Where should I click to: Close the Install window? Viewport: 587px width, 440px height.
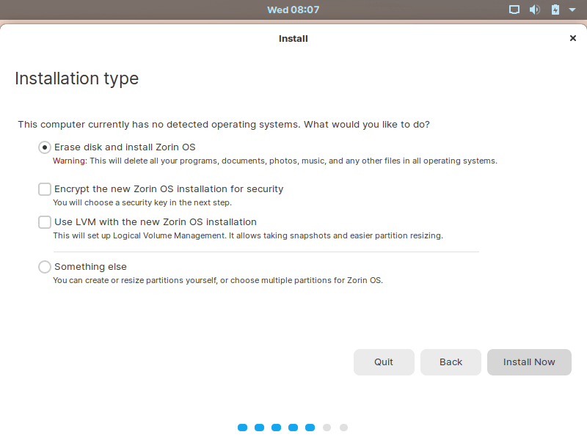572,38
